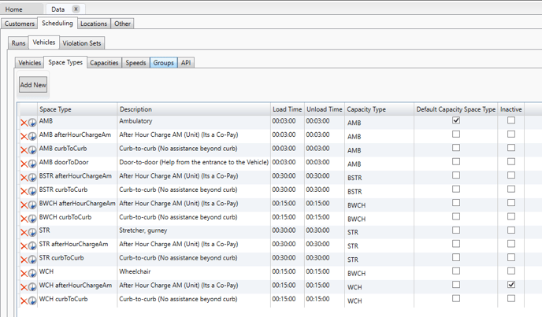Screen dimensions: 542x317
Task: Uncheck Inactive for WCH afterHourChargeAm
Action: (511, 285)
